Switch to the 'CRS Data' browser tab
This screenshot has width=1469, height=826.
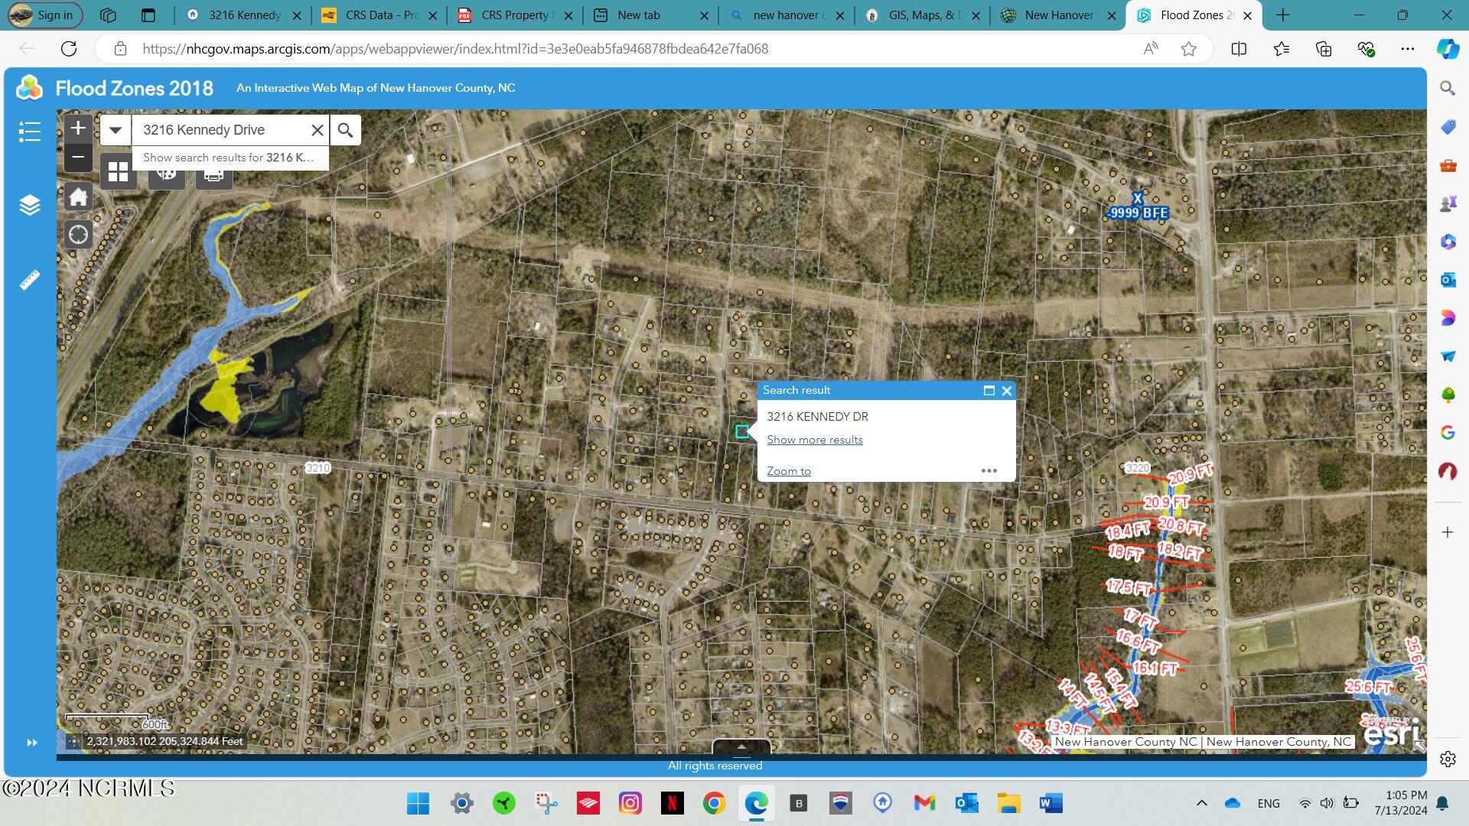click(380, 15)
